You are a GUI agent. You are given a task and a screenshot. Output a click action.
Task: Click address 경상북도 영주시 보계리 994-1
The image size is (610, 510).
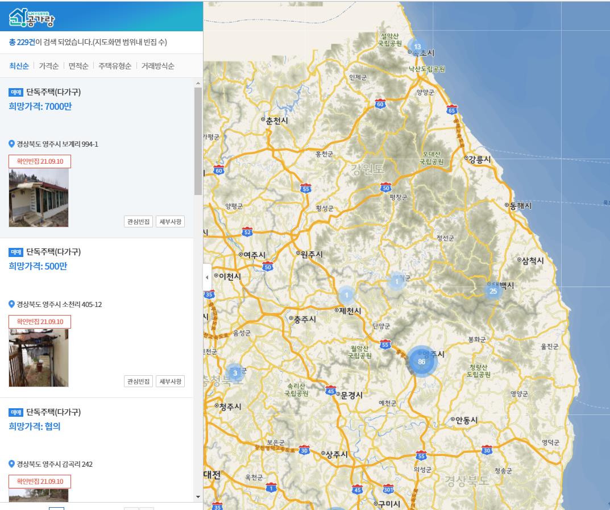coord(57,144)
